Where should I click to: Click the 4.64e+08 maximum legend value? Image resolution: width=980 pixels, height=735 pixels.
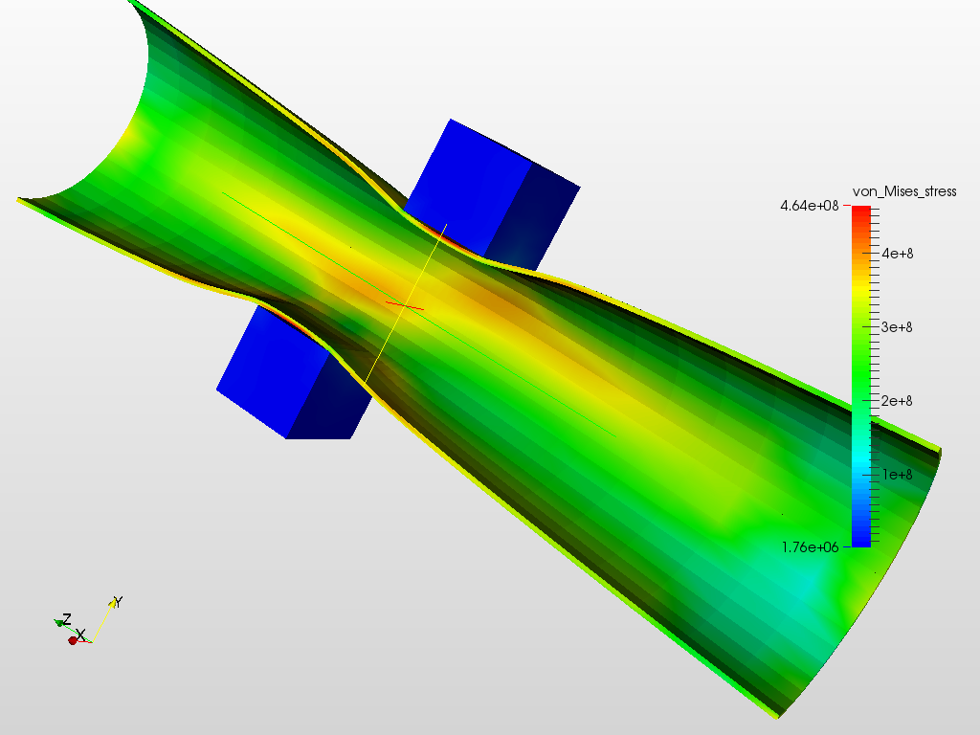pyautogui.click(x=810, y=206)
